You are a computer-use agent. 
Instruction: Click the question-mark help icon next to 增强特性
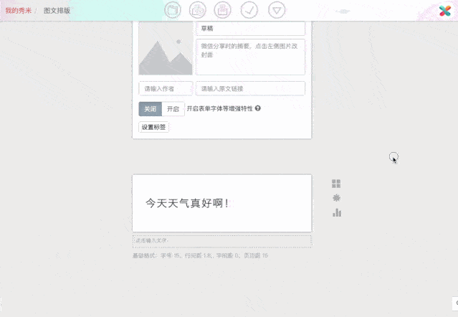pyautogui.click(x=257, y=108)
